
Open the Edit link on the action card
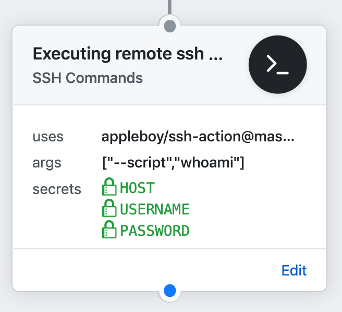[294, 270]
